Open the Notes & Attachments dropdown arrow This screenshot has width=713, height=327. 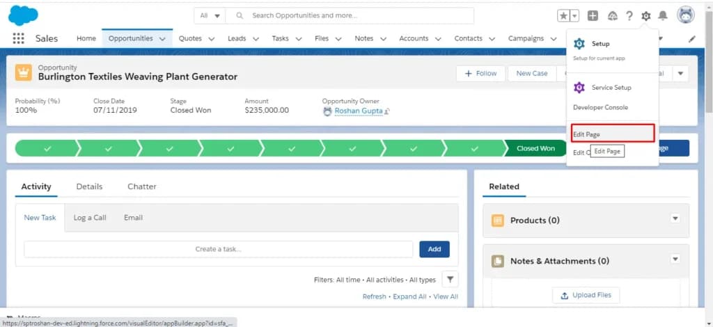[675, 259]
